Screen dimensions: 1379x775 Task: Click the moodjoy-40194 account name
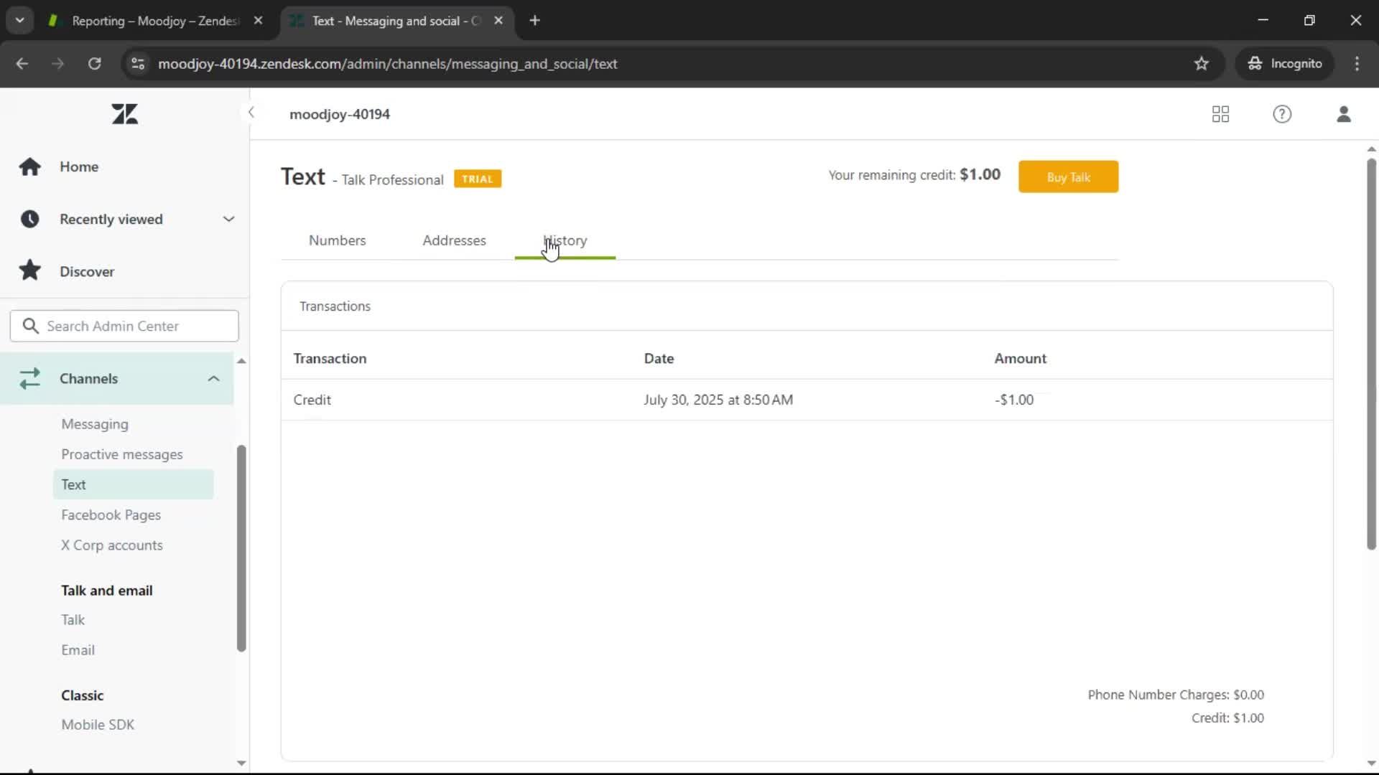(x=340, y=114)
